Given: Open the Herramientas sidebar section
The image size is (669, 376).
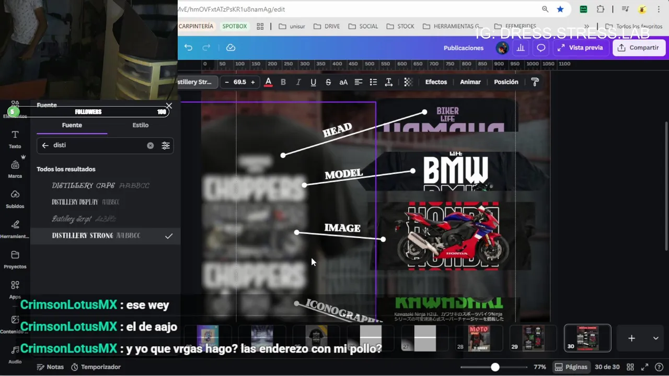Looking at the screenshot, I should click(x=15, y=230).
